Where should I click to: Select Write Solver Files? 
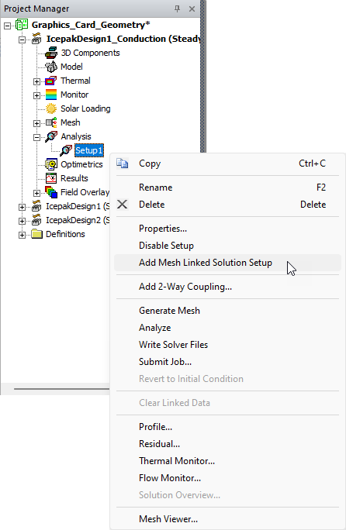[227, 345]
